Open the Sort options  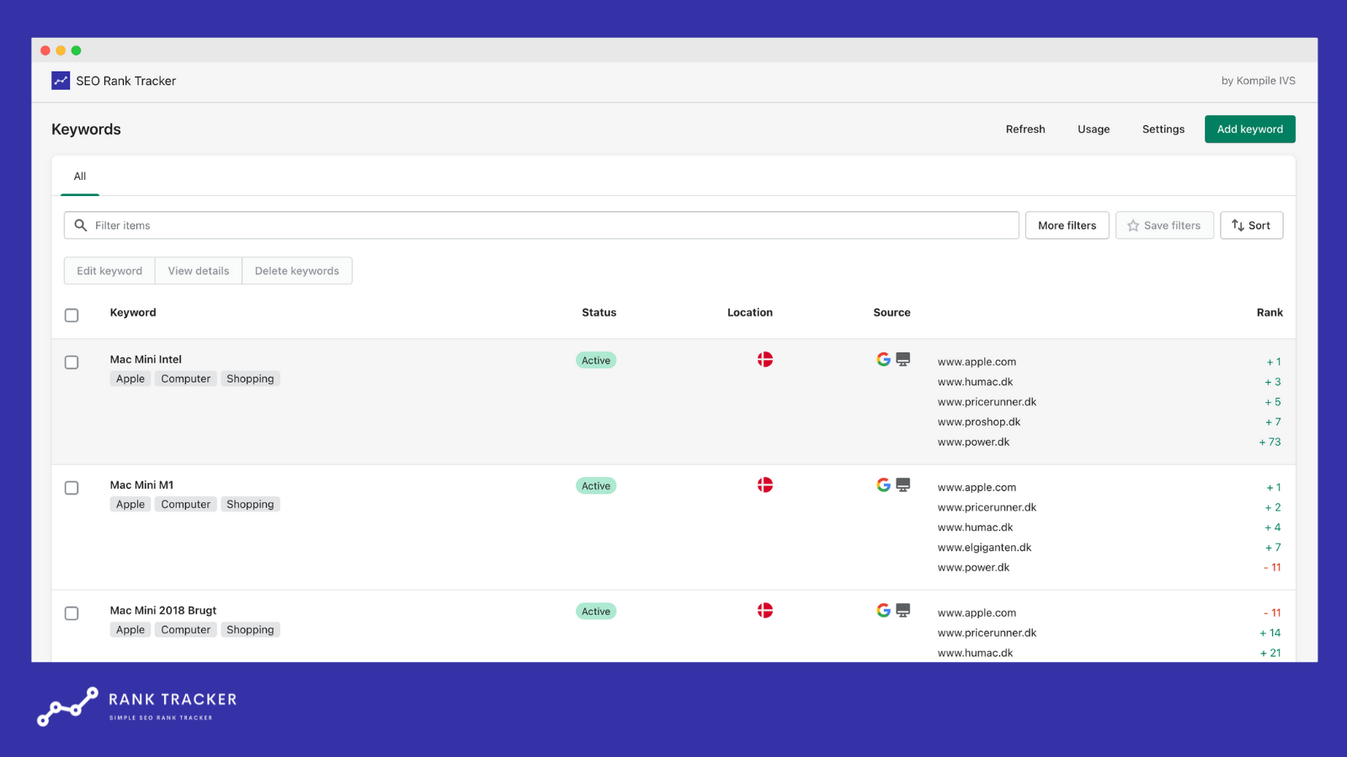tap(1251, 225)
